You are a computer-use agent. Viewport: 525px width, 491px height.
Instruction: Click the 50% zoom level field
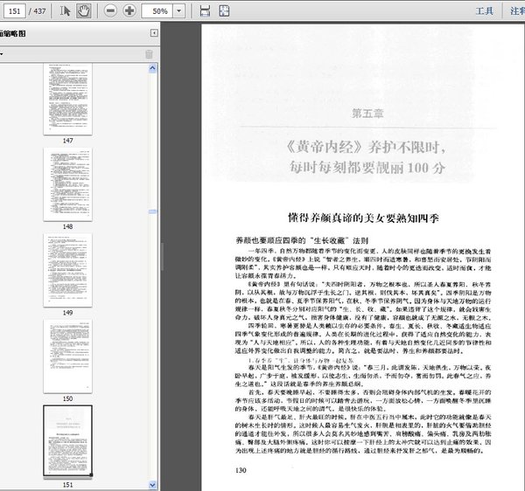pyautogui.click(x=157, y=11)
